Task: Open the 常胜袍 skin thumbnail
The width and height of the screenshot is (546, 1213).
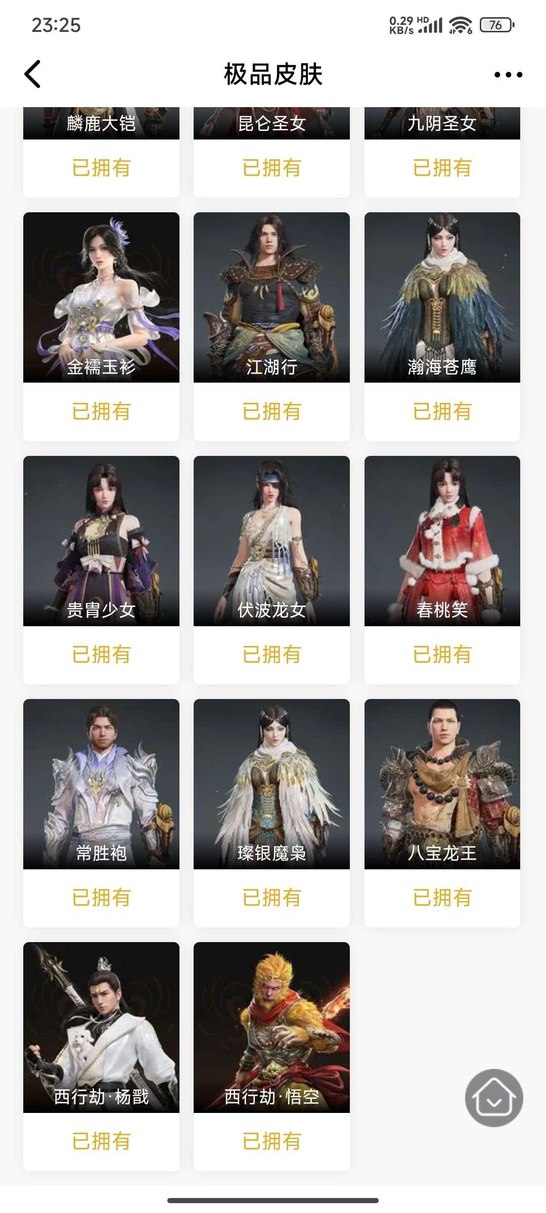Action: pos(101,784)
